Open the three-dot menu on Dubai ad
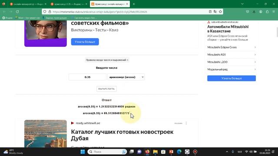Screen dimensions: 278x156 pos(186,123)
